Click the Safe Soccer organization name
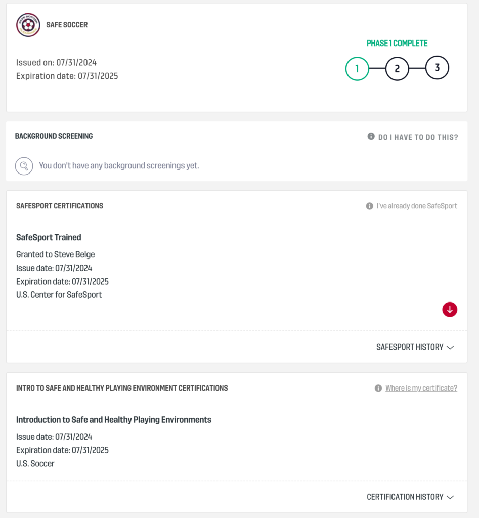Screen dimensions: 479x518 coord(67,25)
